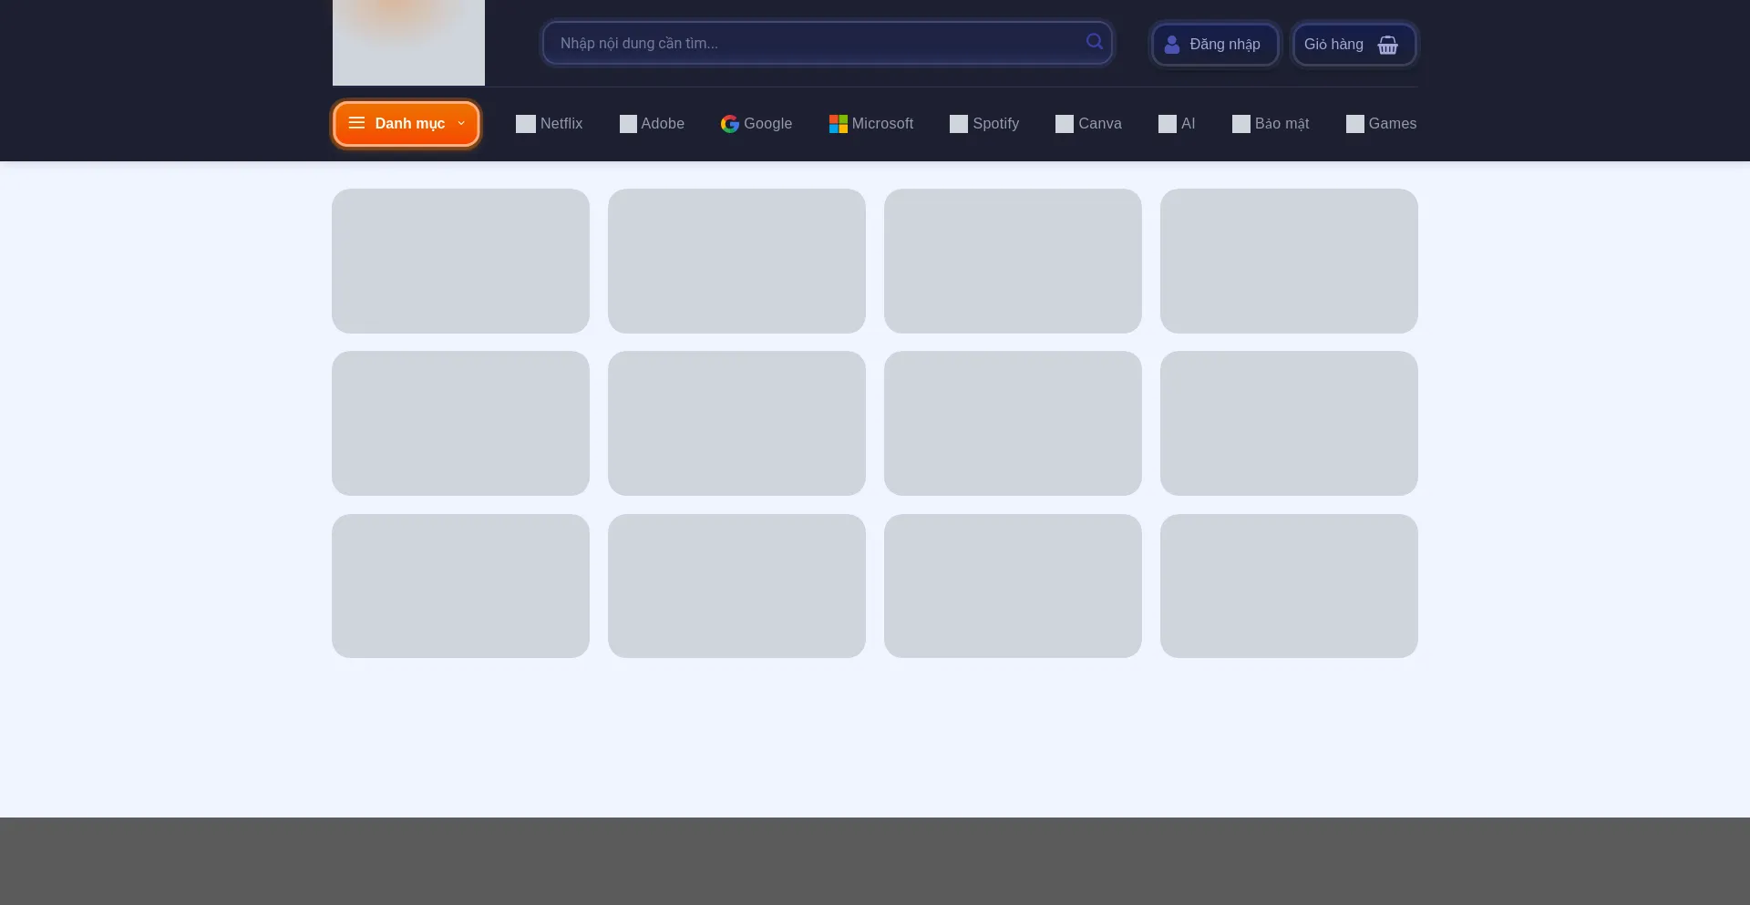1750x905 pixels.
Task: Click the hamburger icon in Danh mục
Action: tap(356, 123)
